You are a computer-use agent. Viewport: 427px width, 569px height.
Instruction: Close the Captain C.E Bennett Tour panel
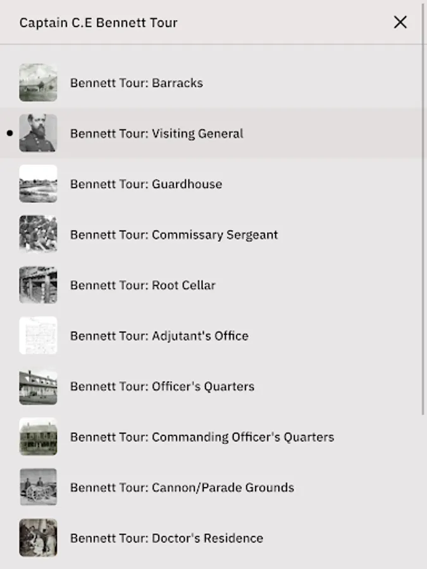click(x=400, y=22)
